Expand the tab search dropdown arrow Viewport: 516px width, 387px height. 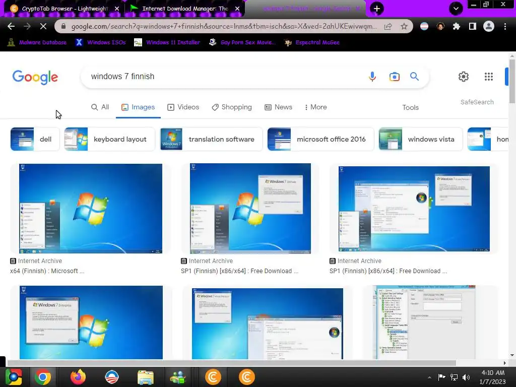pyautogui.click(x=456, y=9)
